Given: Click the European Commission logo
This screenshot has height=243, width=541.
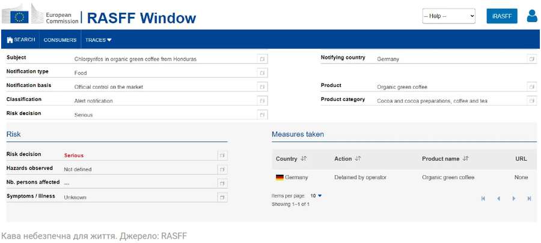Looking at the screenshot, I should point(42,16).
